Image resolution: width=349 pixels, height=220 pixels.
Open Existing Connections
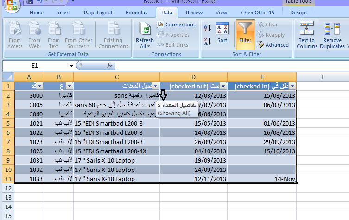[113, 35]
